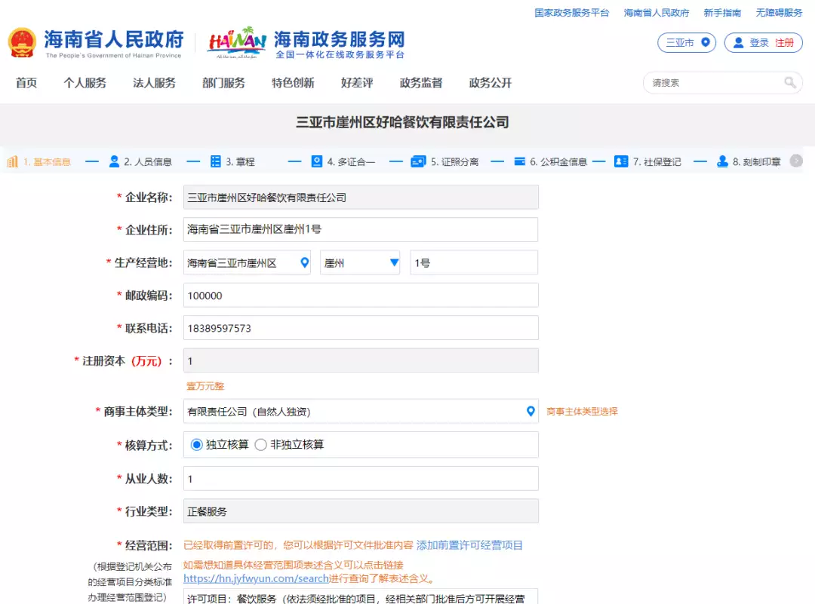Click the search magnifier icon

click(x=789, y=83)
